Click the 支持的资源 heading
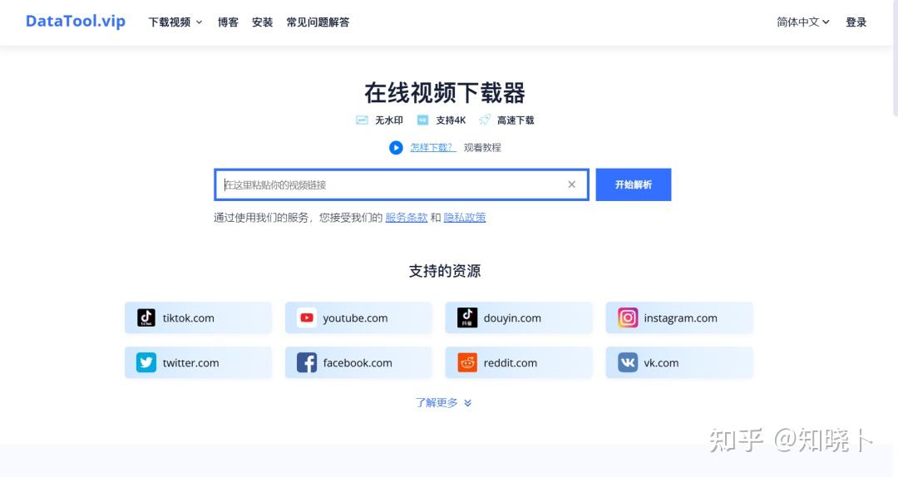 coord(444,271)
